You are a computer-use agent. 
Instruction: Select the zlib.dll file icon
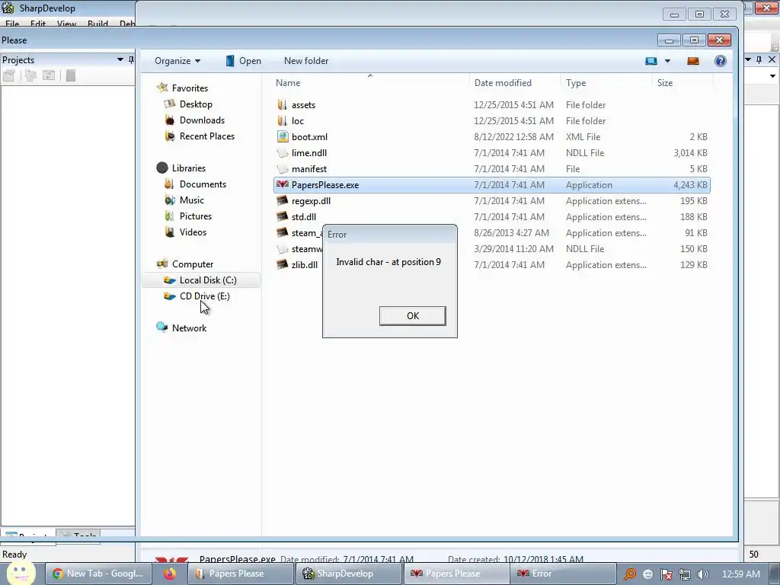[x=283, y=264]
